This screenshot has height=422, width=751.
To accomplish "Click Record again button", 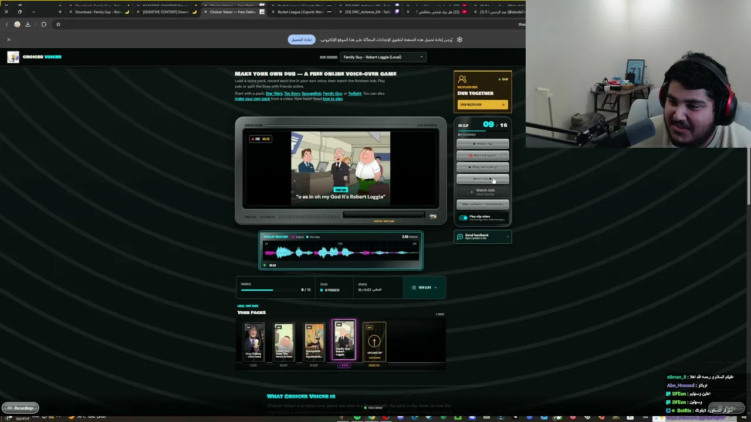I will coord(483,155).
